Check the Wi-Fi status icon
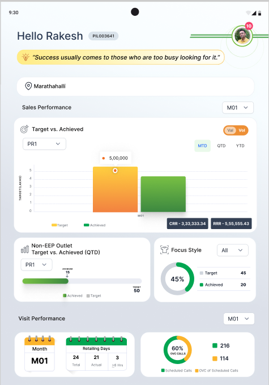The image size is (269, 385). pos(248,13)
